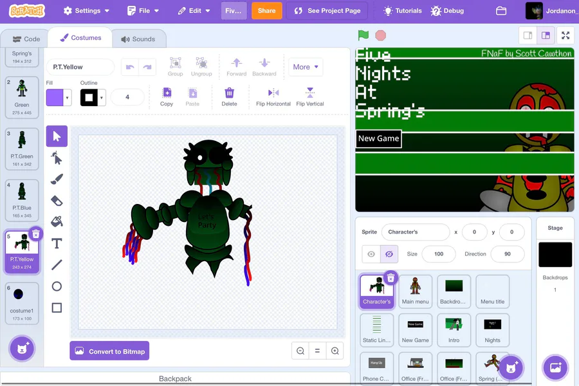Select the Rectangle tool

click(x=57, y=308)
